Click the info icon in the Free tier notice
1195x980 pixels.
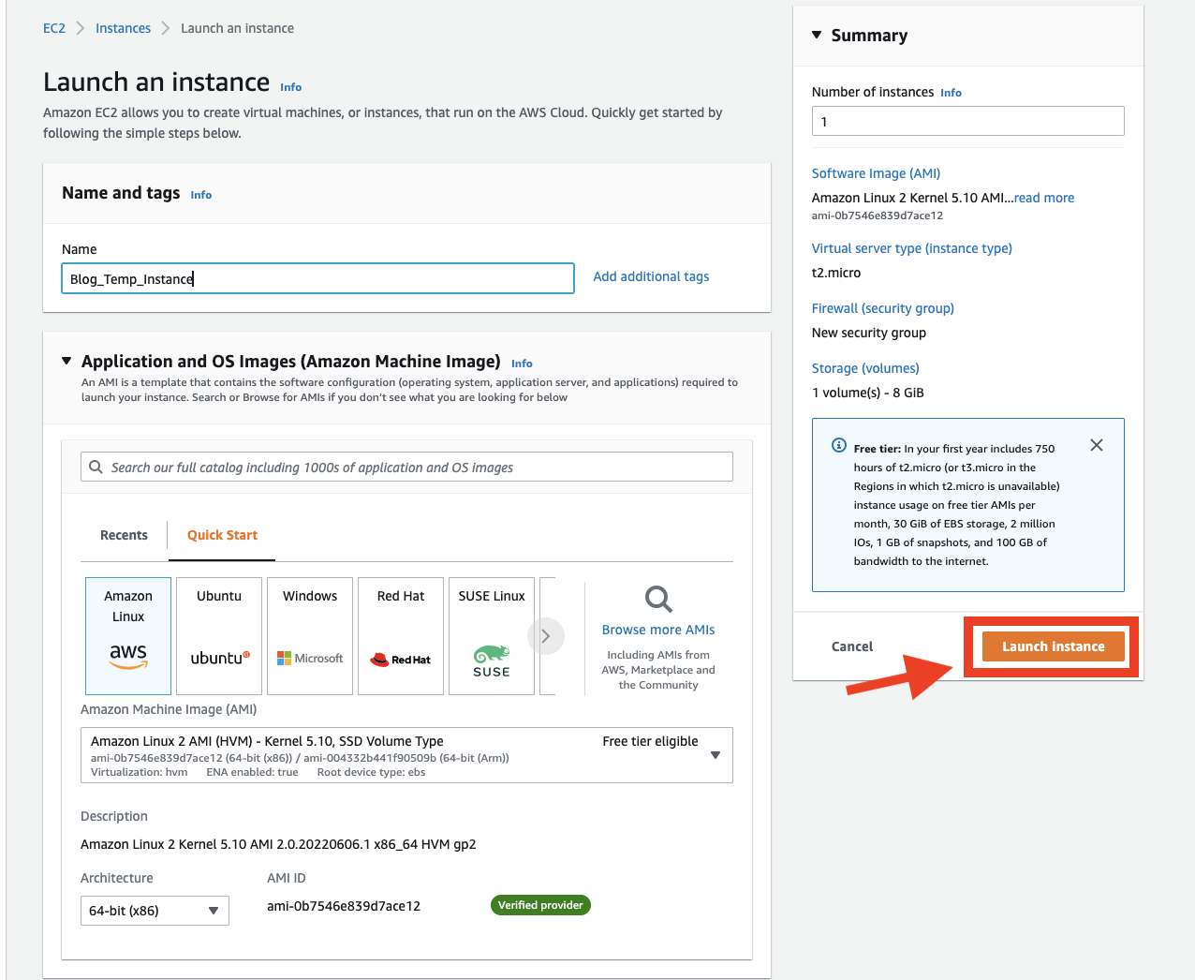coord(838,445)
